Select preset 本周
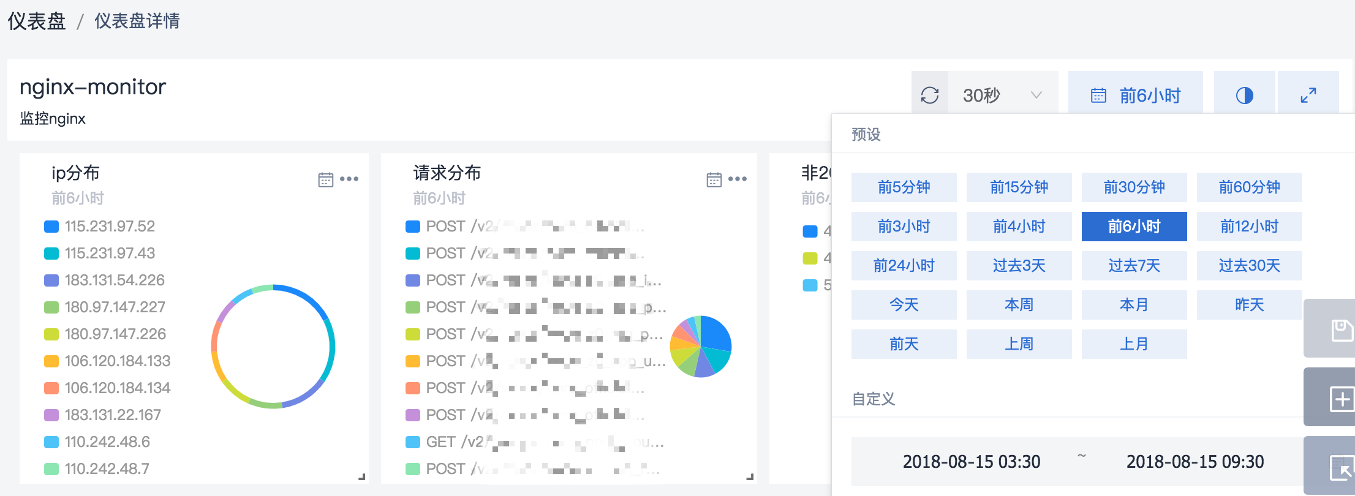 [x=1019, y=304]
